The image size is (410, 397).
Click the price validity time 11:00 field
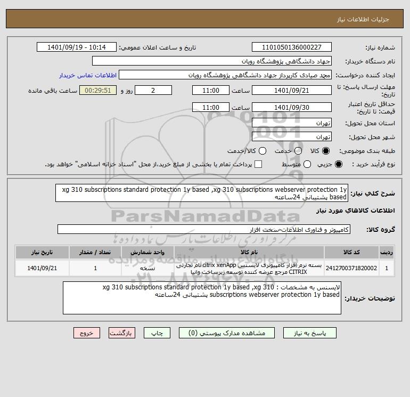[x=211, y=107]
